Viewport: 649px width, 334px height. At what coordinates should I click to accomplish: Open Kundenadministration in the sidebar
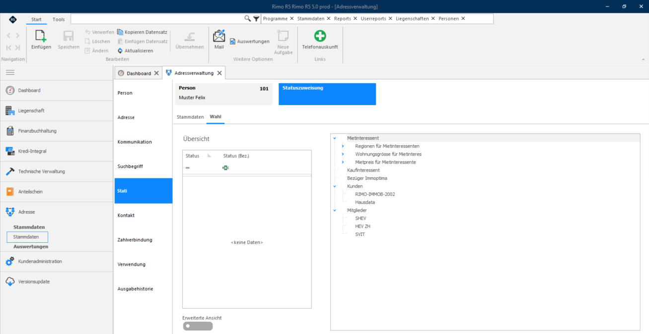click(x=57, y=261)
